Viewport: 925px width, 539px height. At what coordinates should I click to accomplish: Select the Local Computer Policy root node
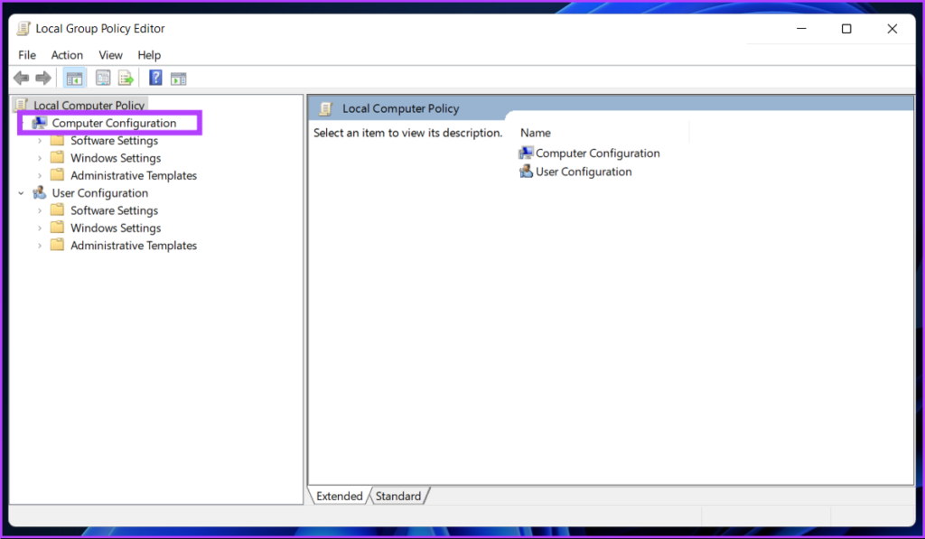(x=89, y=106)
